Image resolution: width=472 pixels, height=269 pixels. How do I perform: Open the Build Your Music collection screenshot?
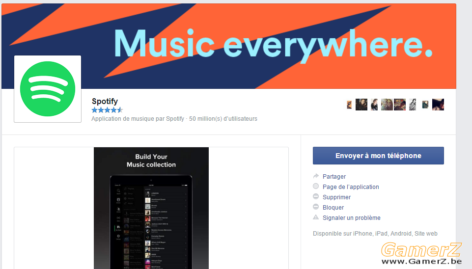[151, 208]
